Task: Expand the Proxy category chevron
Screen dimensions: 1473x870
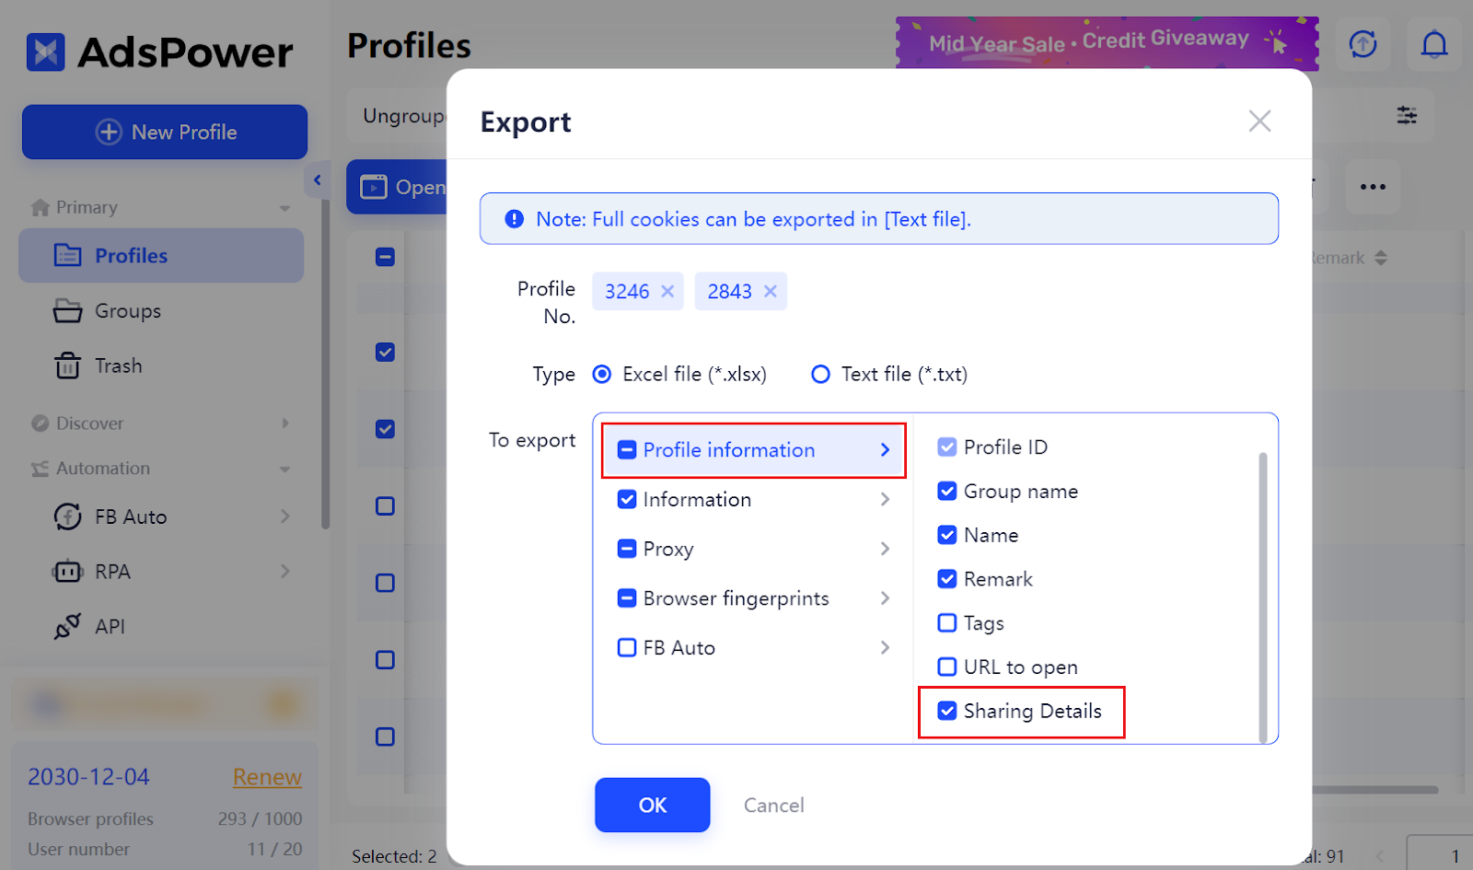Action: tap(885, 549)
